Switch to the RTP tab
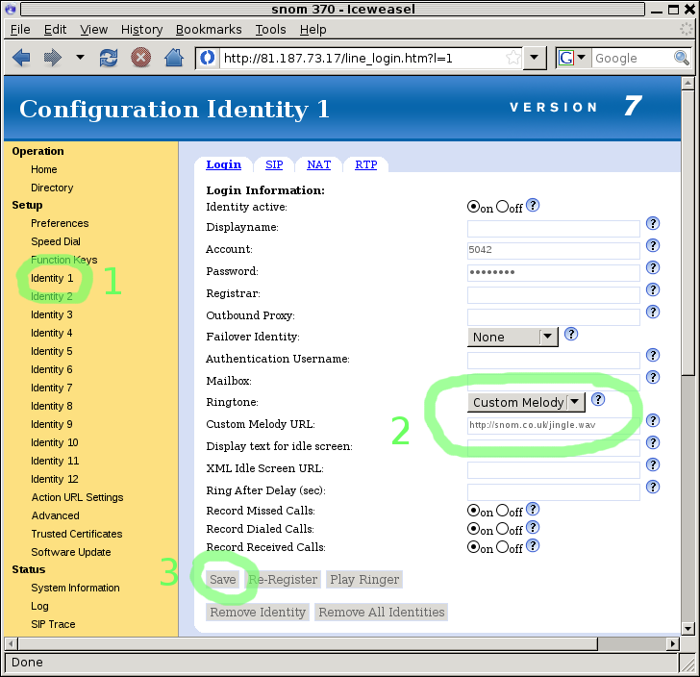Image resolution: width=700 pixels, height=677 pixels. (x=366, y=164)
